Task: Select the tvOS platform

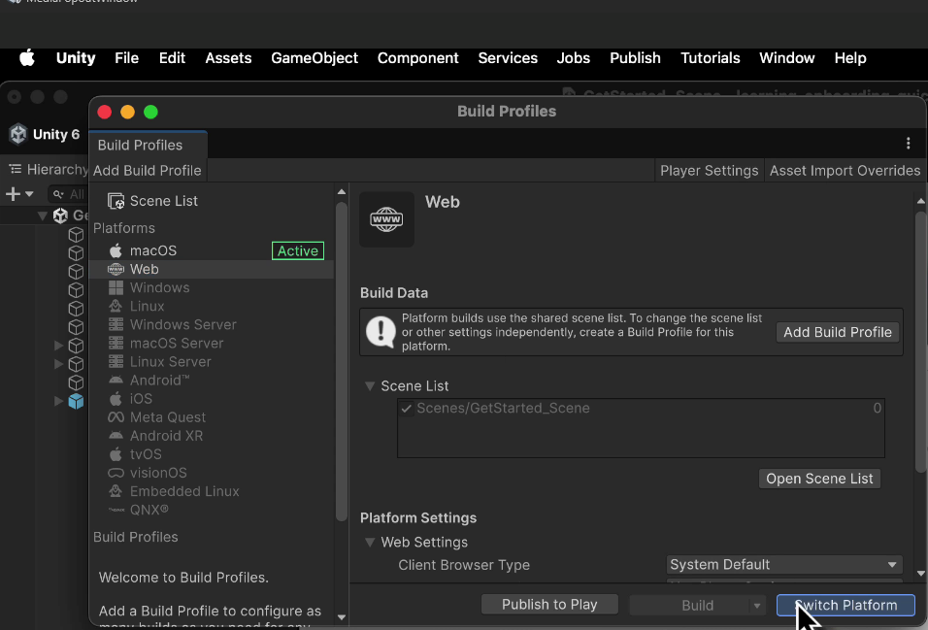Action: [x=212, y=454]
